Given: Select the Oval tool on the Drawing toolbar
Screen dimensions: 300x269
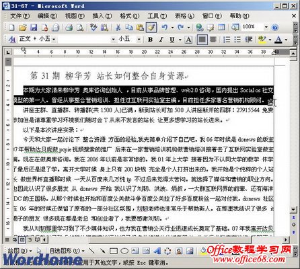Looking at the screenshot, I should pyautogui.click(x=124, y=251).
